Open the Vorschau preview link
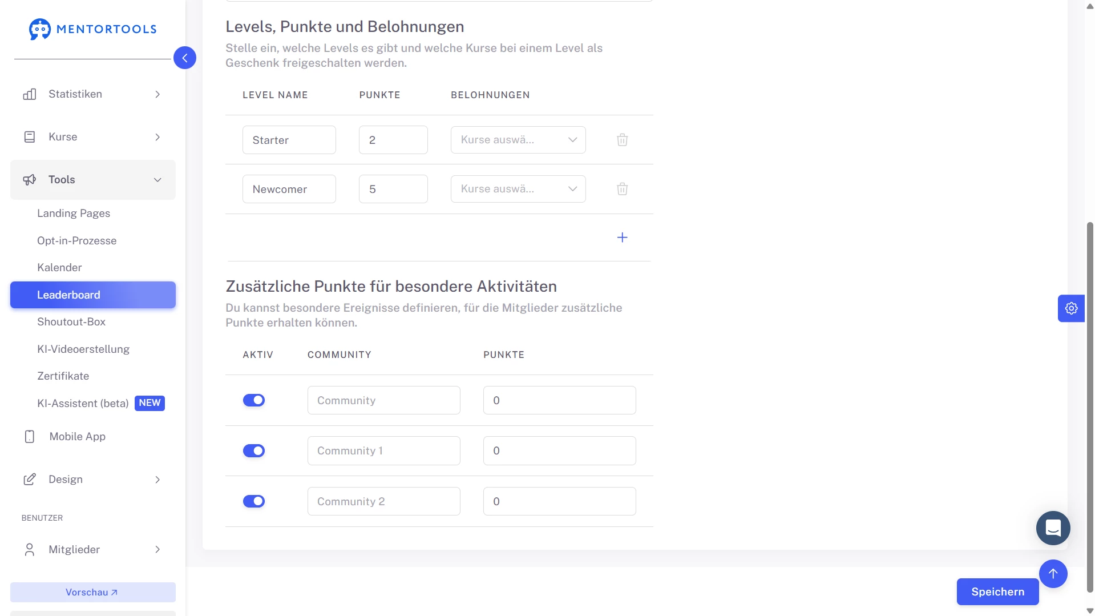The image size is (1095, 616). tap(92, 592)
